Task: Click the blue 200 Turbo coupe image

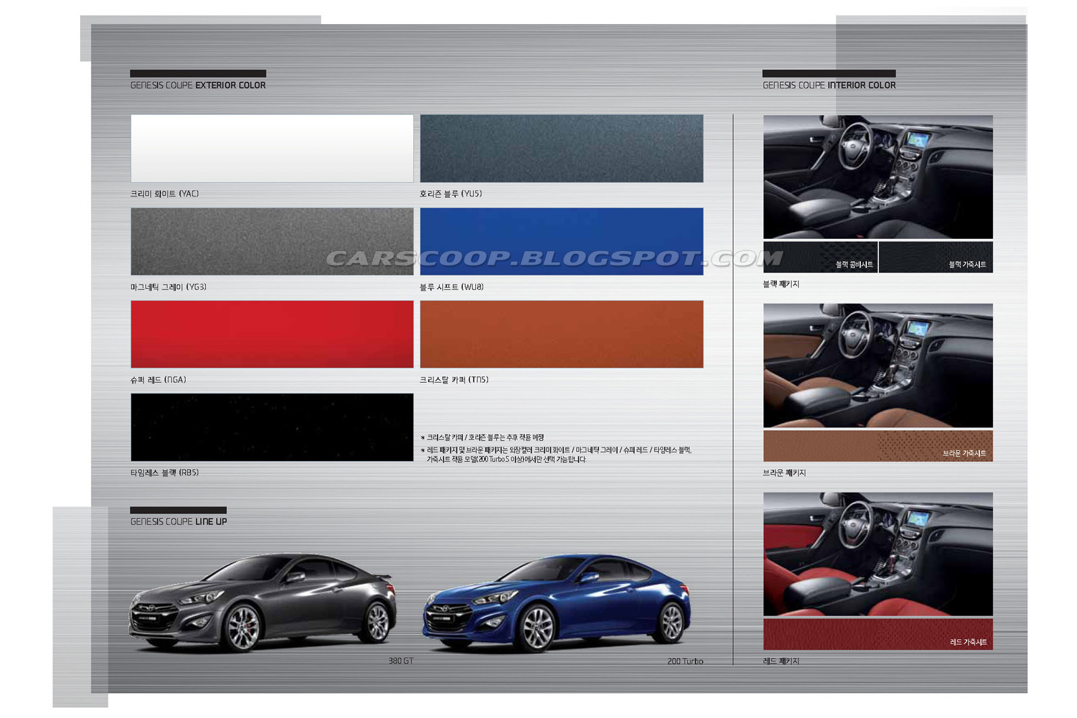Action: point(557,604)
